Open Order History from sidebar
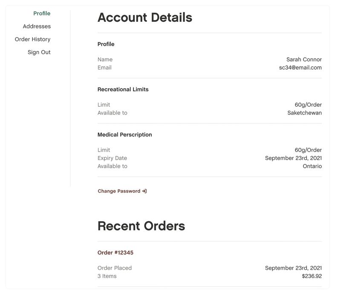The image size is (341, 295). (x=32, y=39)
